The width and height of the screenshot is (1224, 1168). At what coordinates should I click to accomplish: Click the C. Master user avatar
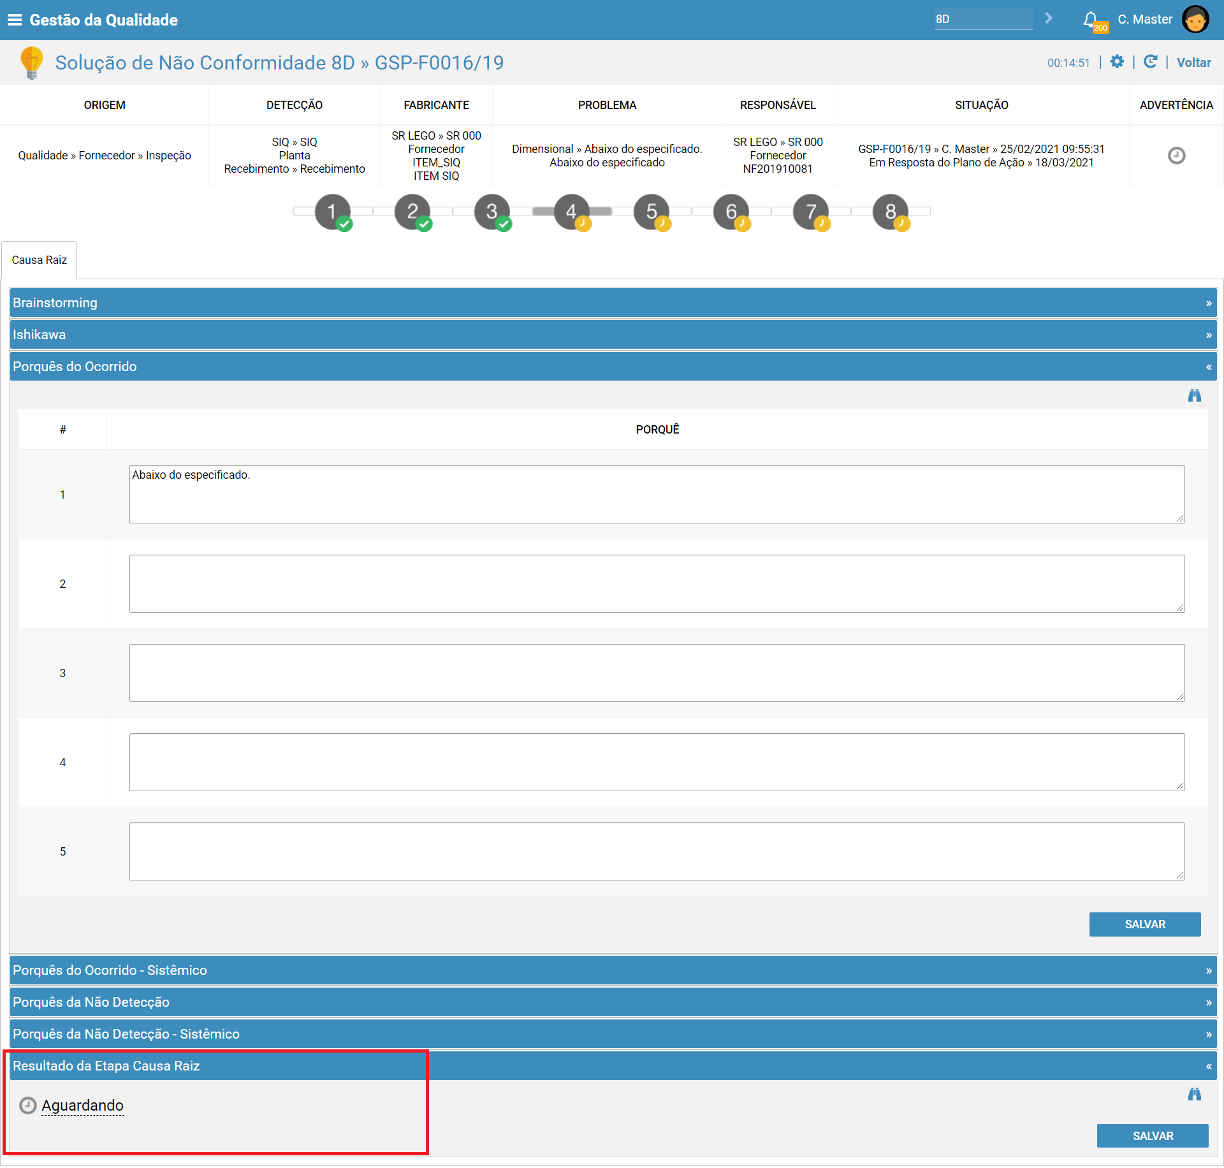pos(1195,19)
